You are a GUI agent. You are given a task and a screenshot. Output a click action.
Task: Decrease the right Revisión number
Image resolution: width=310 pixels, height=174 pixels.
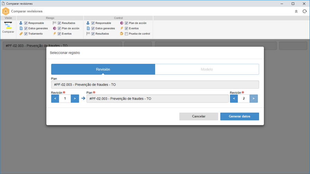pyautogui.click(x=234, y=98)
